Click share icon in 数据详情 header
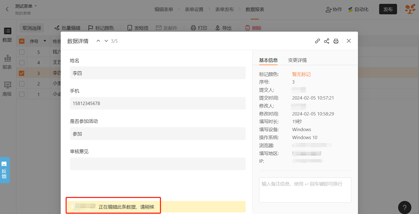 pyautogui.click(x=327, y=41)
